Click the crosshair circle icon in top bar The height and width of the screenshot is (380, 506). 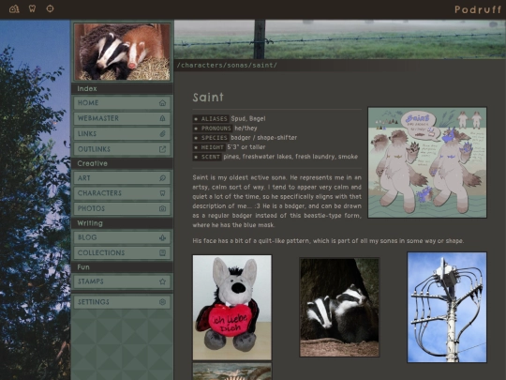[50, 8]
